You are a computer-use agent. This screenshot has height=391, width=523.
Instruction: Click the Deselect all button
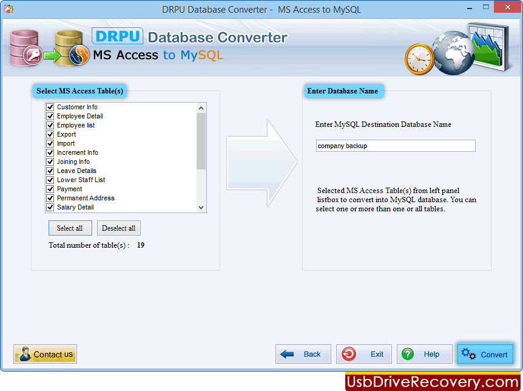119,228
